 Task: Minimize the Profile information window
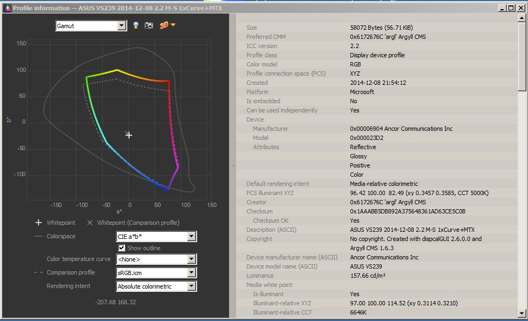pyautogui.click(x=501, y=8)
